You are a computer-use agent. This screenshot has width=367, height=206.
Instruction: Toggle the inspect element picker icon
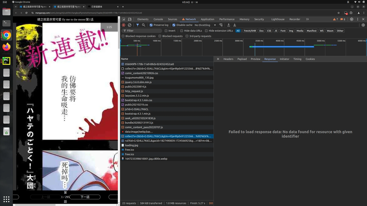[123, 19]
